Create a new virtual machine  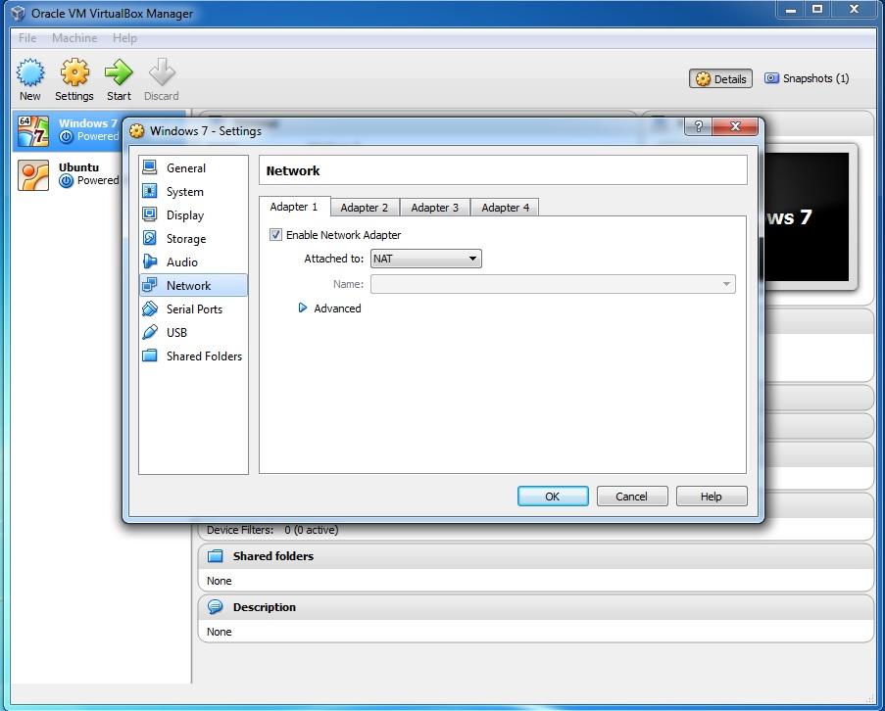(29, 78)
